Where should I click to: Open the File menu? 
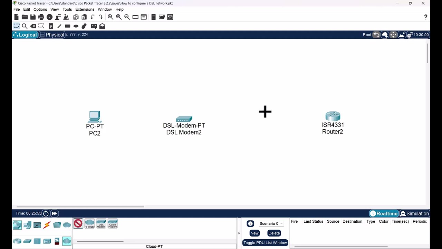(x=17, y=9)
